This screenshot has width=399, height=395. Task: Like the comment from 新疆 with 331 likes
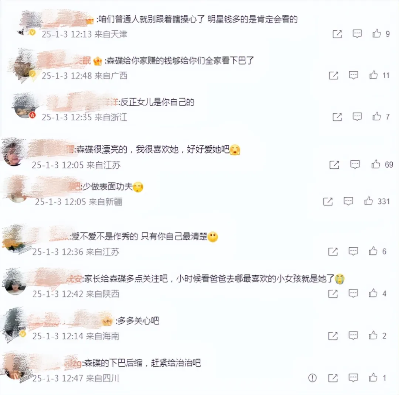(x=368, y=201)
